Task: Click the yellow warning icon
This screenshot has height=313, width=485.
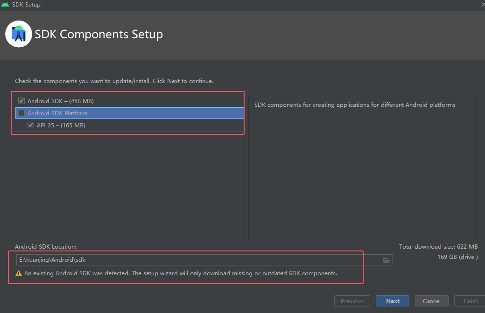Action: coord(19,273)
